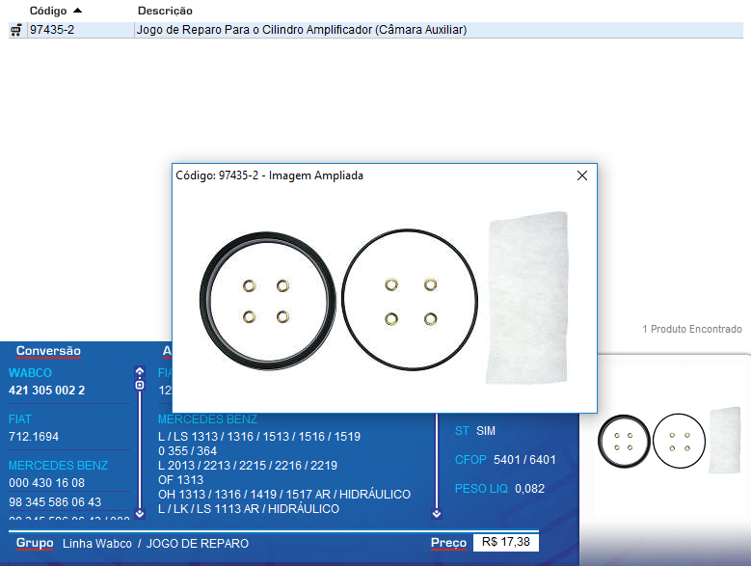Select FIAT conversion code 712.1694
This screenshot has height=566, width=751.
34,437
